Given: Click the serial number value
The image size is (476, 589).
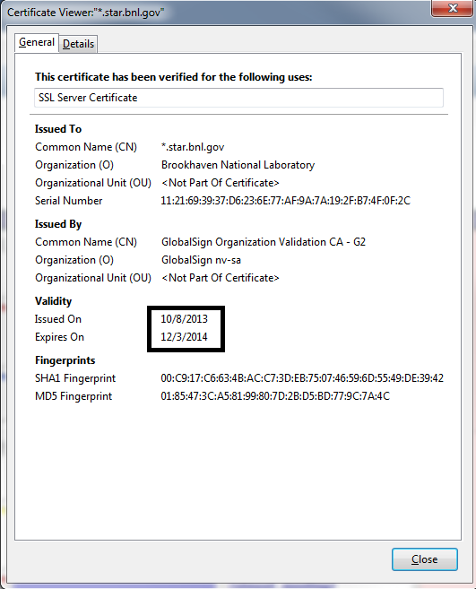Looking at the screenshot, I should pyautogui.click(x=286, y=201).
